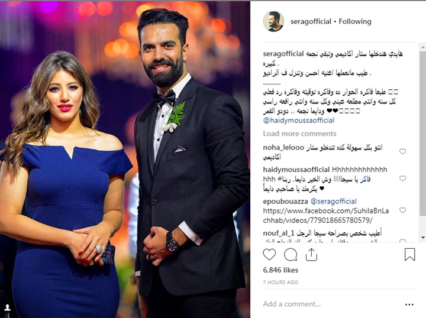Open the Facebook video link in comment
The width and height of the screenshot is (426, 318).
(x=326, y=215)
